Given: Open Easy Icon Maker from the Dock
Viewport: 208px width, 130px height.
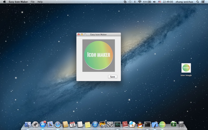Looking at the screenshot, I should (x=162, y=125).
